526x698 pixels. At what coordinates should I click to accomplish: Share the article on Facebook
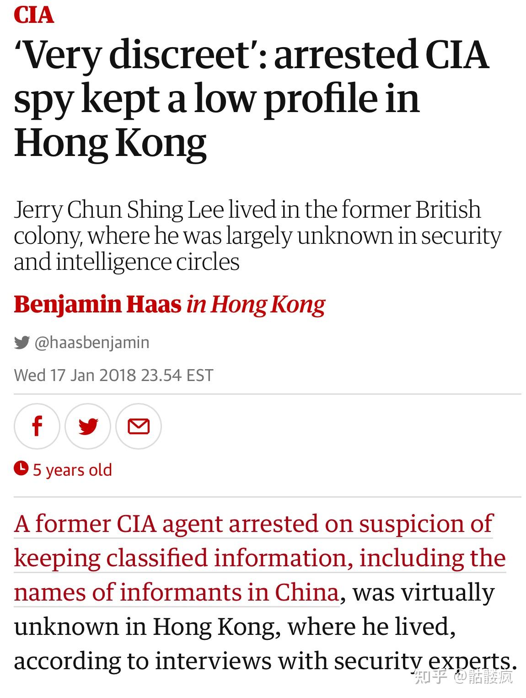[x=37, y=426]
